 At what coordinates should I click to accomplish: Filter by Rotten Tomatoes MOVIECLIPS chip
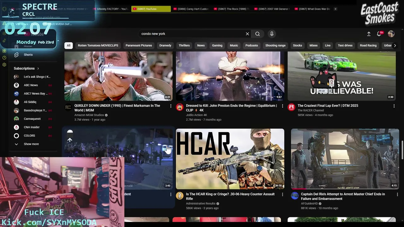[x=98, y=45]
